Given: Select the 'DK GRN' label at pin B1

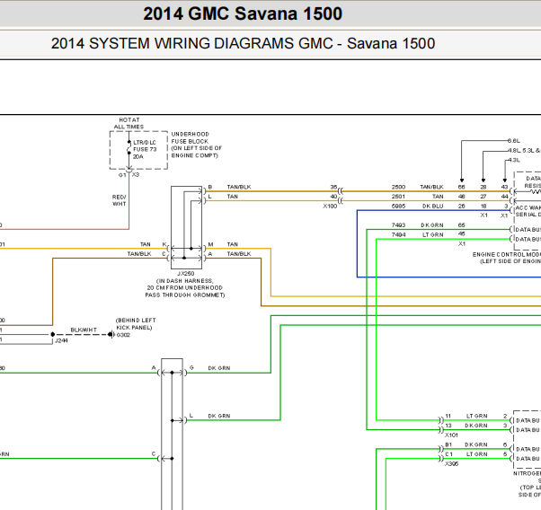Looking at the screenshot, I should [x=476, y=444].
